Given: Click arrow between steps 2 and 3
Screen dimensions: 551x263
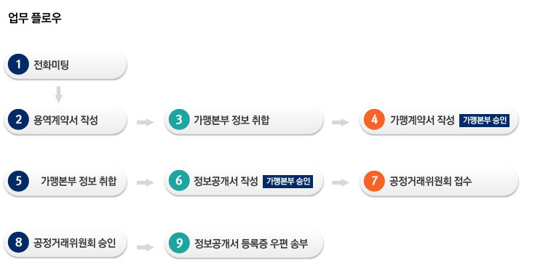Looking at the screenshot, I should coord(145,122).
